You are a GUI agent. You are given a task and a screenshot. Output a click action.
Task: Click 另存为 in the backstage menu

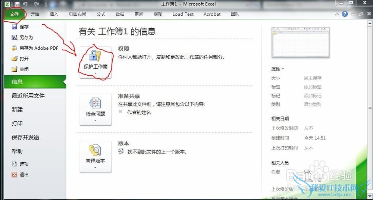click(26, 37)
